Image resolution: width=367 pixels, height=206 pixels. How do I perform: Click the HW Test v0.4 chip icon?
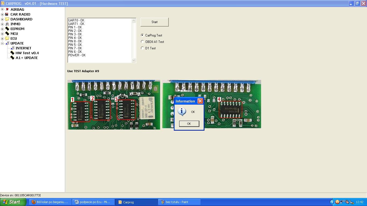[12, 53]
